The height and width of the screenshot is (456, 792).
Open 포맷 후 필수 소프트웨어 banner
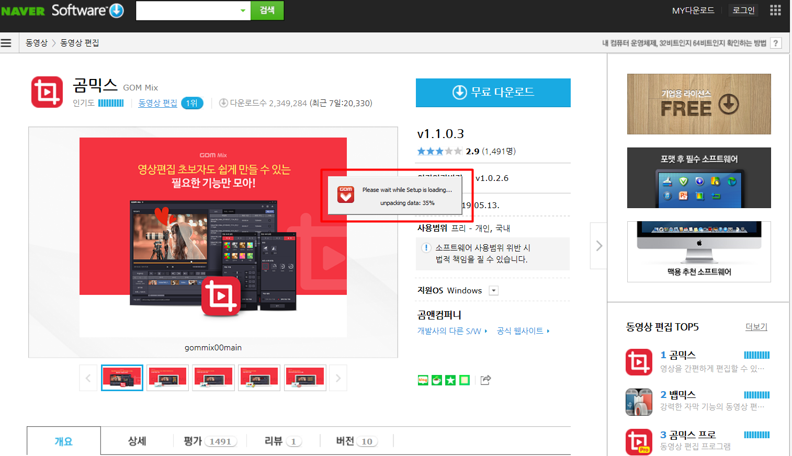click(699, 178)
